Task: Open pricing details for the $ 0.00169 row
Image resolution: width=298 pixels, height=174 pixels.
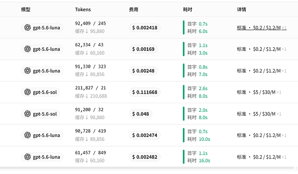Action: [262, 49]
